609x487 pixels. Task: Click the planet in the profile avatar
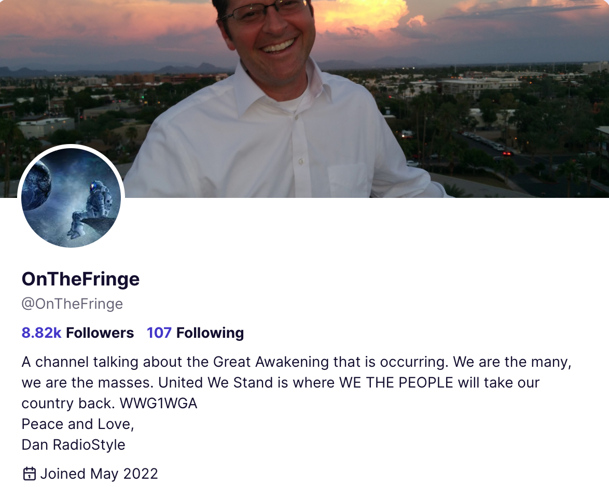[36, 185]
